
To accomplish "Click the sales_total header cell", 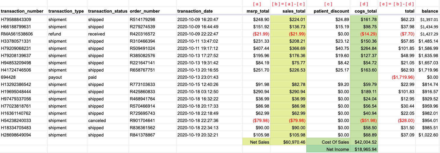I will (x=288, y=11).
